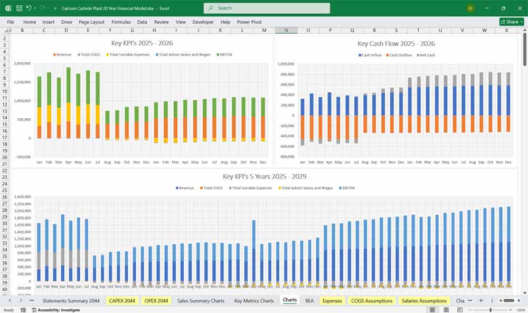Click the Excel app icon in the title bar
The image size is (528, 313).
(8, 7)
